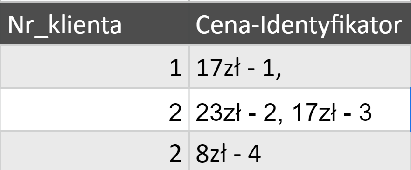Click the column divider in the 8zł - 4 row
Viewport: 411px width, 170px height.
coord(189,151)
